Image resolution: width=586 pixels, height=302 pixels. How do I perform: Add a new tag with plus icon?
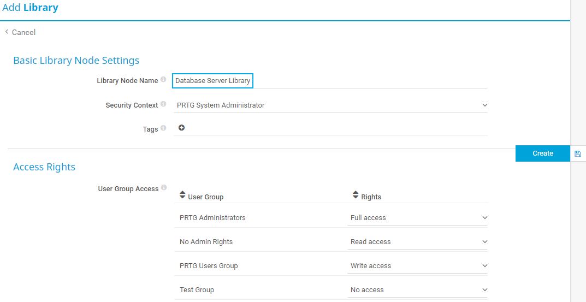tap(181, 128)
